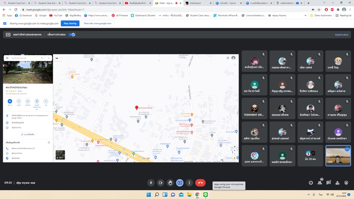
Task: Open host controls shield icon
Action: (346, 183)
